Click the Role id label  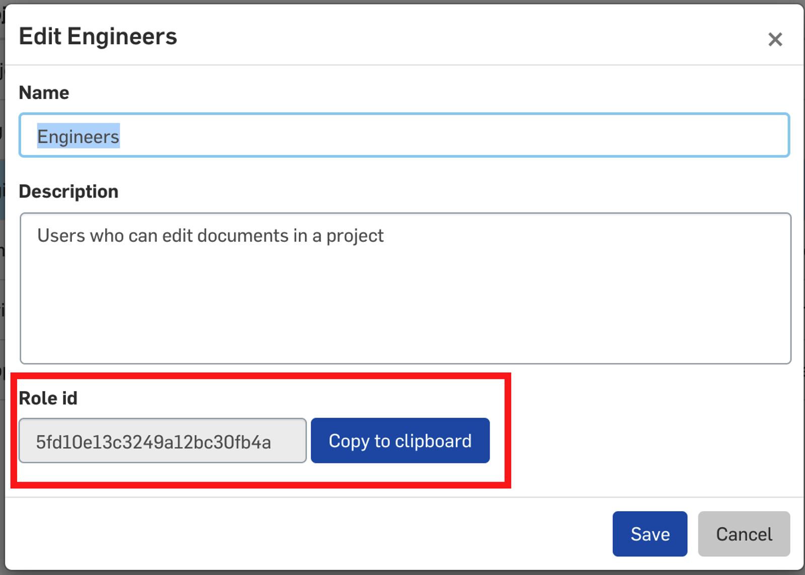coord(48,398)
